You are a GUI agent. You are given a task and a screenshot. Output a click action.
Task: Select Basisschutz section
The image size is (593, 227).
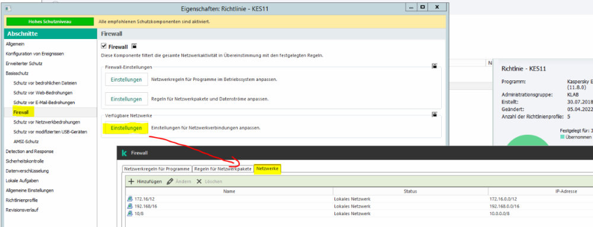point(17,73)
